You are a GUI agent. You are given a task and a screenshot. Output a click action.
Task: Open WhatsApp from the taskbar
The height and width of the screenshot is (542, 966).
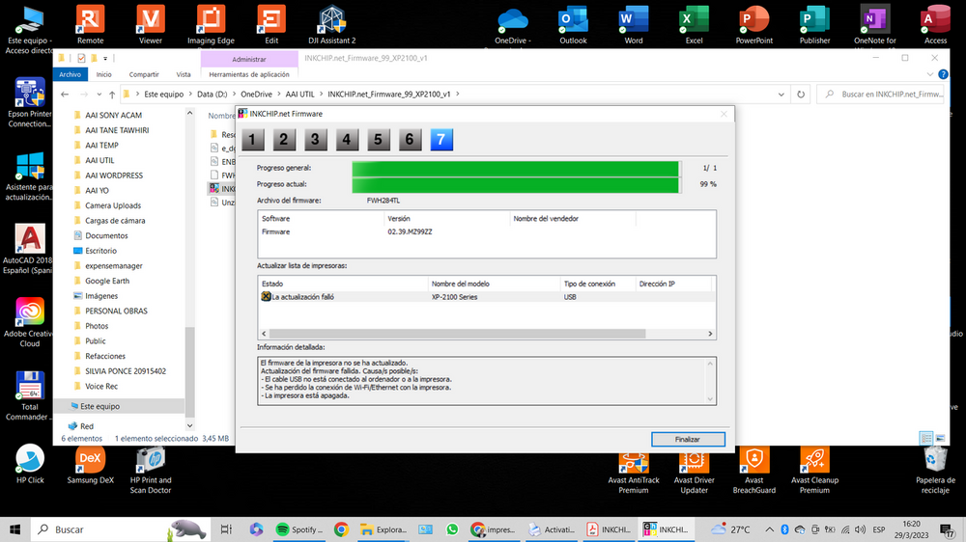452,529
